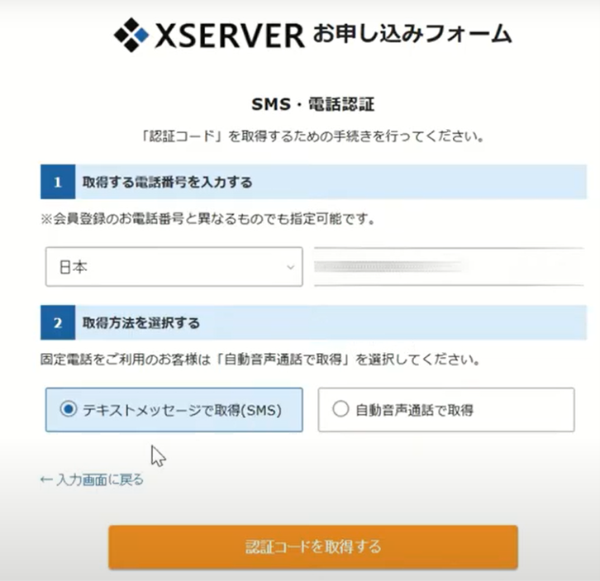Select 自動音声通話で取得 radio option
The image size is (600, 581).
point(446,410)
